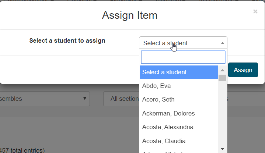This screenshot has height=153, width=265.
Task: Click the student list scrollbar thumb
Action: pos(222,77)
